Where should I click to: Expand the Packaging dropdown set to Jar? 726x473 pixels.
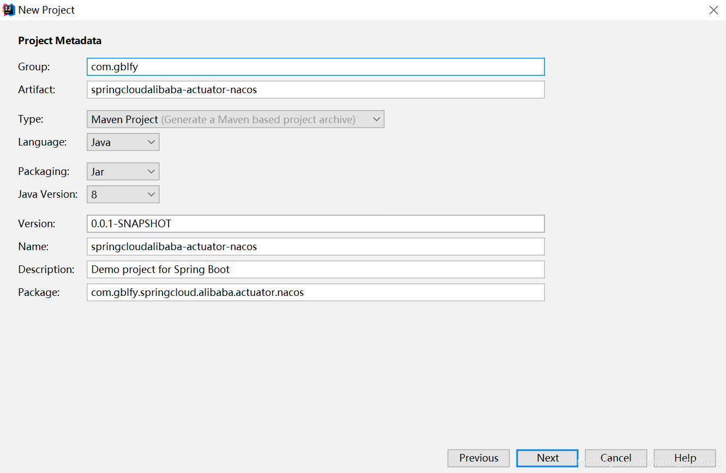point(123,172)
